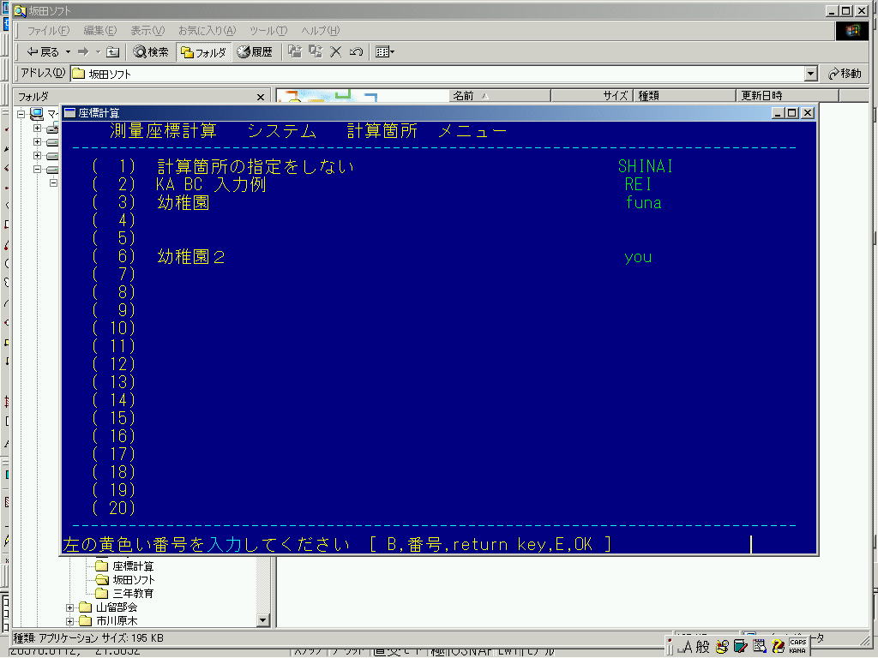
Task: Click the Move To folder toolbar icon
Action: [x=295, y=51]
